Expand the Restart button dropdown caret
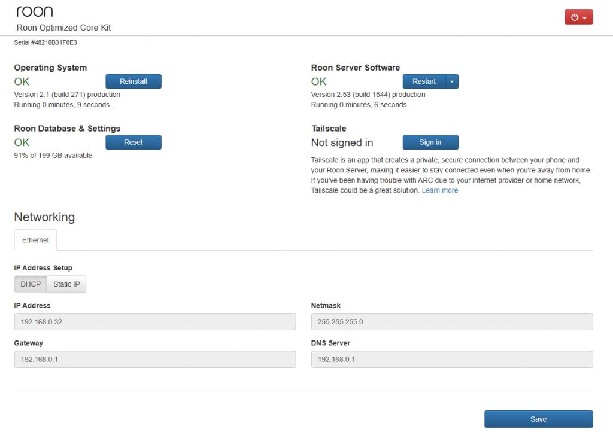613x444 pixels. pyautogui.click(x=452, y=81)
